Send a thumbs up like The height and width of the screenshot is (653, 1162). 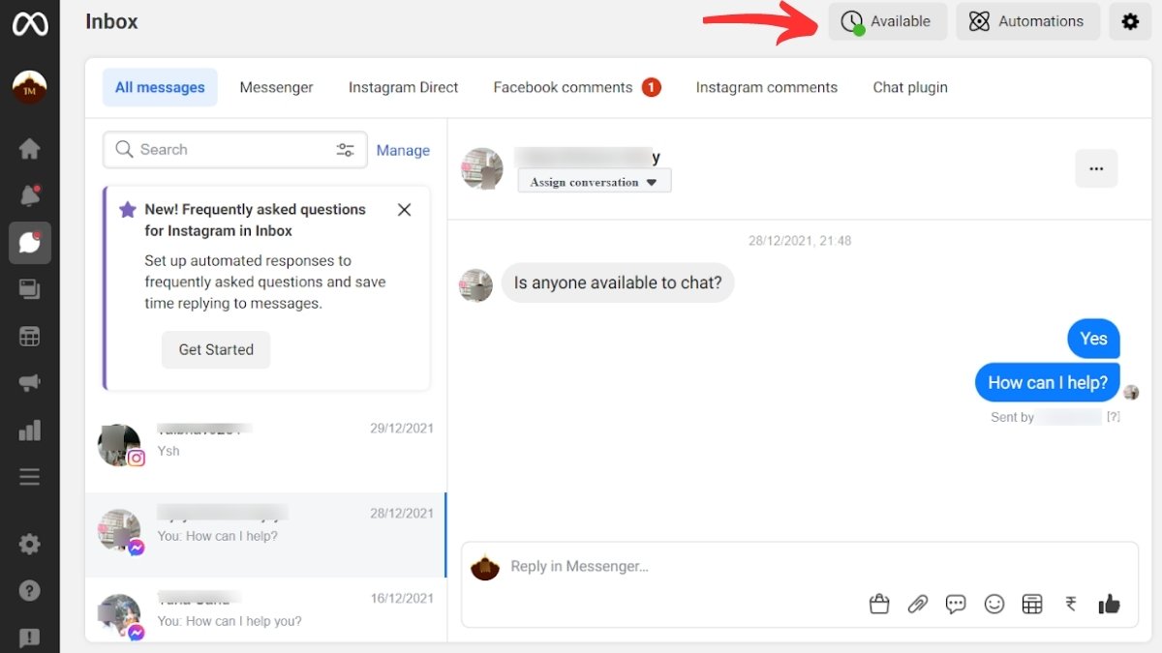coord(1109,603)
